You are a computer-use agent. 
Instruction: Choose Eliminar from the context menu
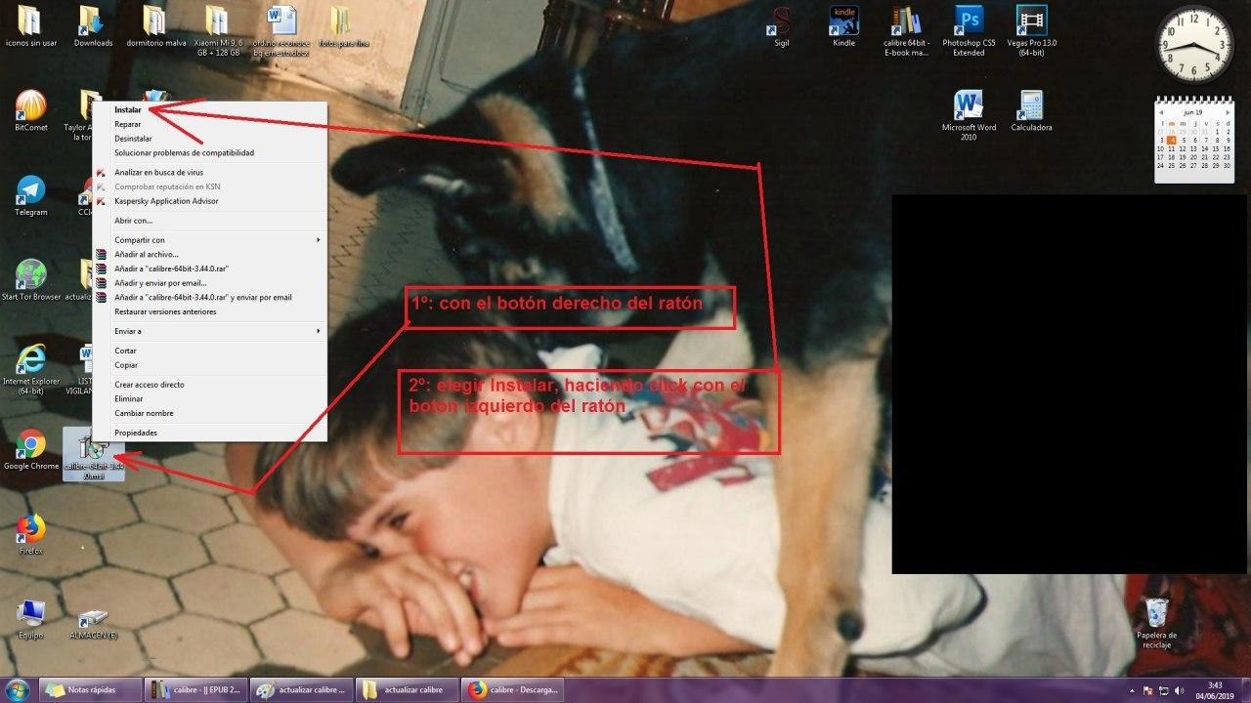click(209, 398)
